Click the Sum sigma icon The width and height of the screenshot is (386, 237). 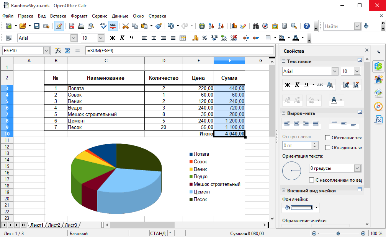(x=68, y=50)
